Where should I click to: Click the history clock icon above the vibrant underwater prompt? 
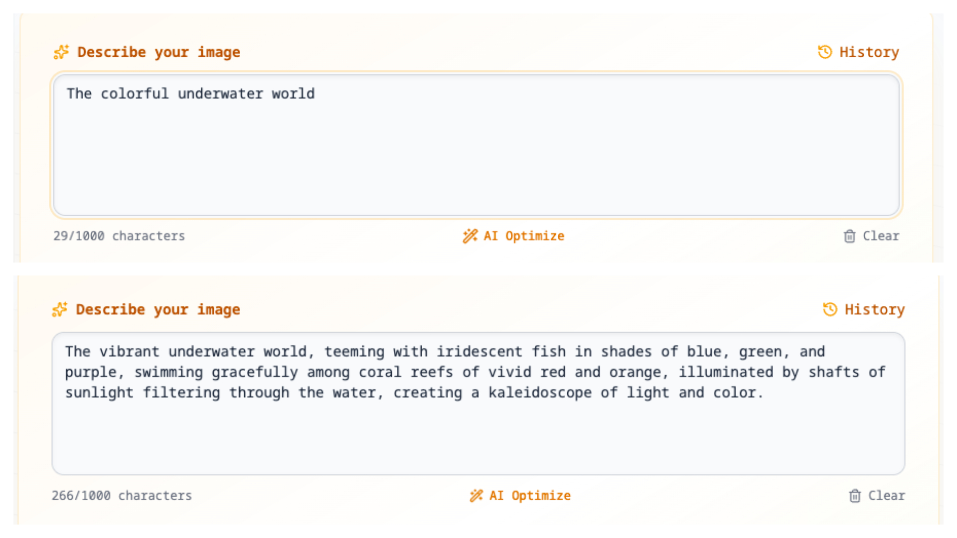click(x=830, y=309)
